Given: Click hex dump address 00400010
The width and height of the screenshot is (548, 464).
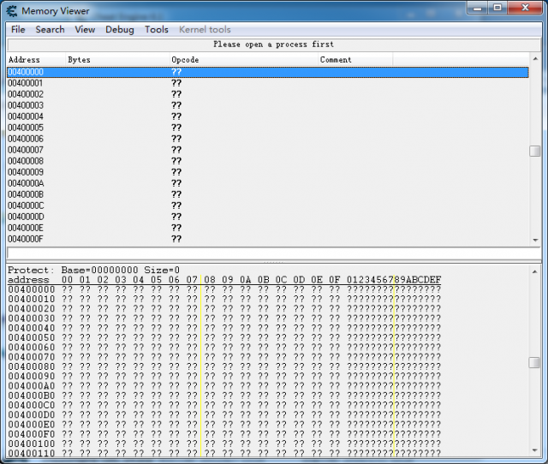Looking at the screenshot, I should pos(32,299).
